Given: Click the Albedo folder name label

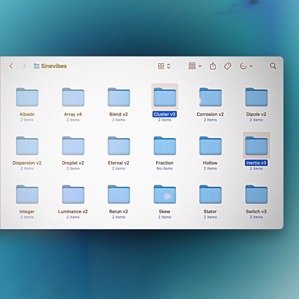Looking at the screenshot, I should pyautogui.click(x=27, y=114).
